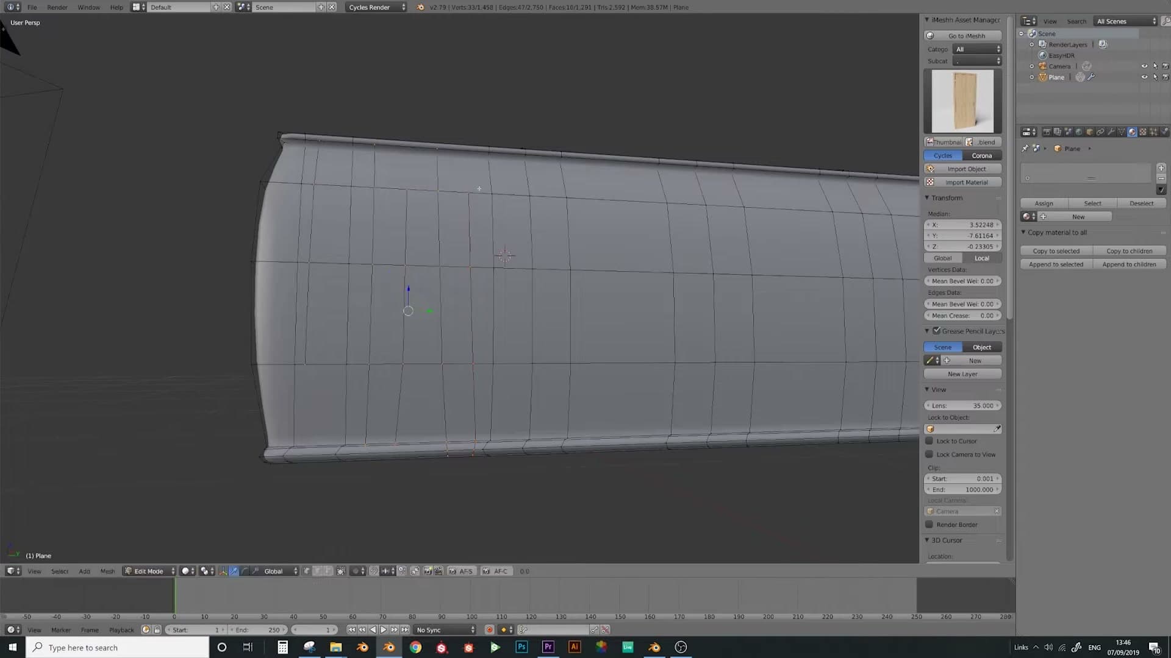The image size is (1171, 658).
Task: Switch transform to Local
Action: click(982, 258)
